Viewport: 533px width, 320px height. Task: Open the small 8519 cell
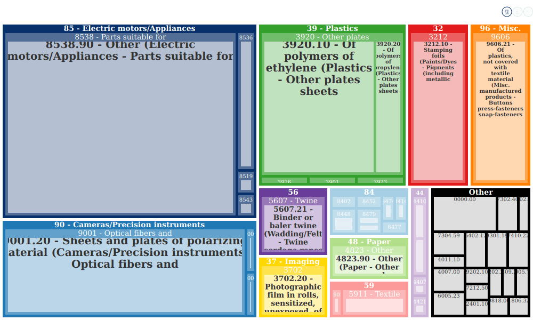point(246,181)
